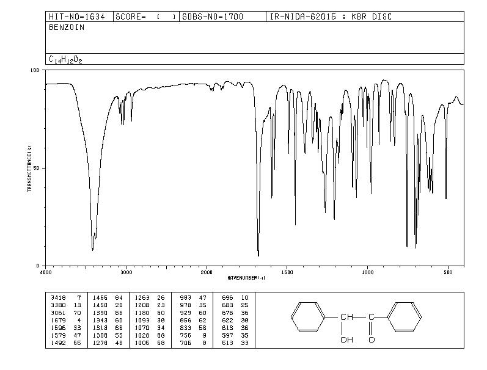This screenshot has width=487, height=370.
Task: Select peak table entry 1343
Action: pyautogui.click(x=100, y=321)
